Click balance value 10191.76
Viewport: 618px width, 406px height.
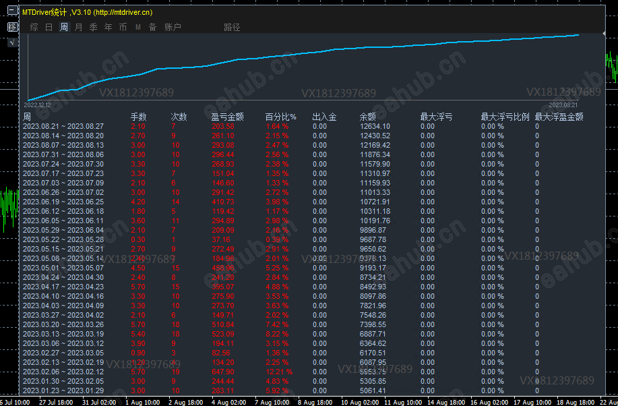(375, 221)
